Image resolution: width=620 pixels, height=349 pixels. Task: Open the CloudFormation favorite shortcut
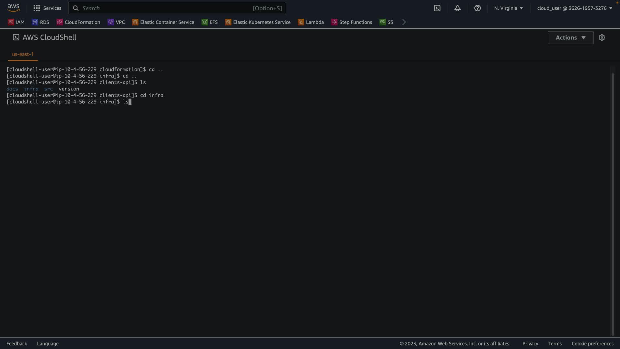(78, 22)
